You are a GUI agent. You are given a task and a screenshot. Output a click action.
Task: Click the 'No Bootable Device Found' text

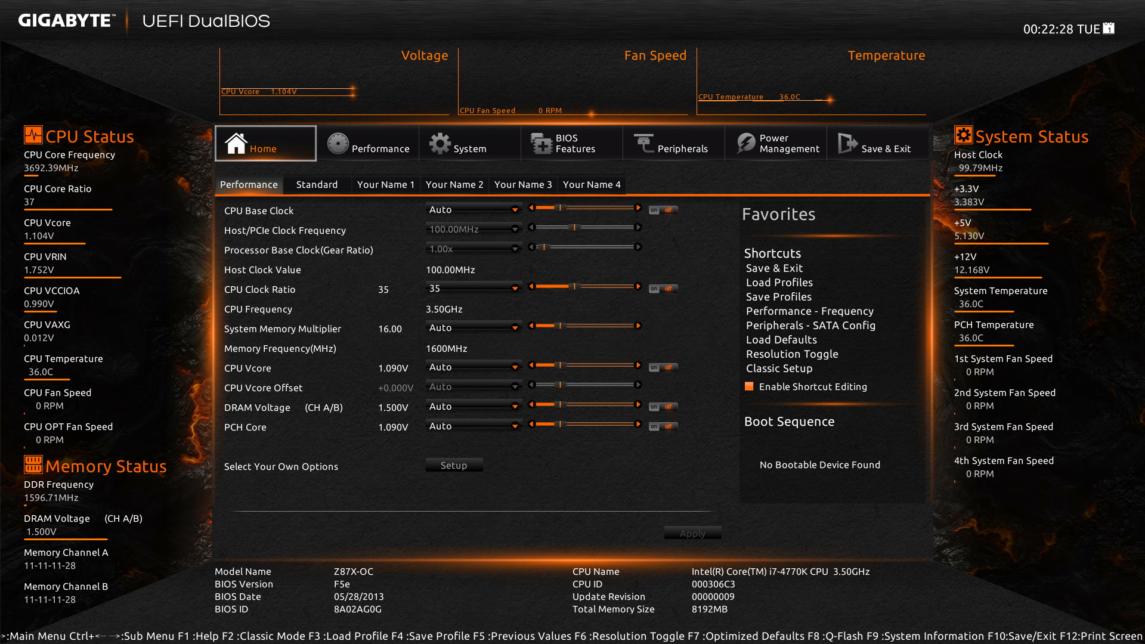coord(819,465)
